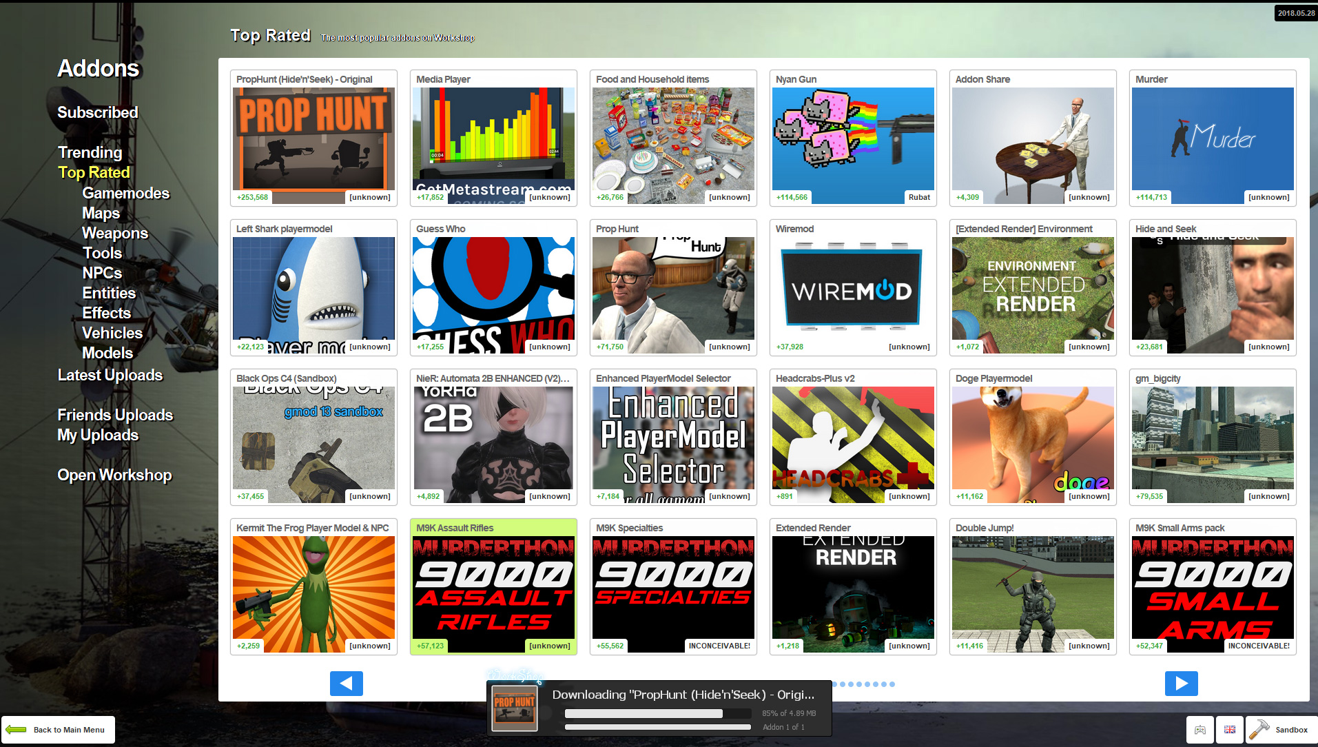
Task: Open Food and Household items addon
Action: coord(673,138)
